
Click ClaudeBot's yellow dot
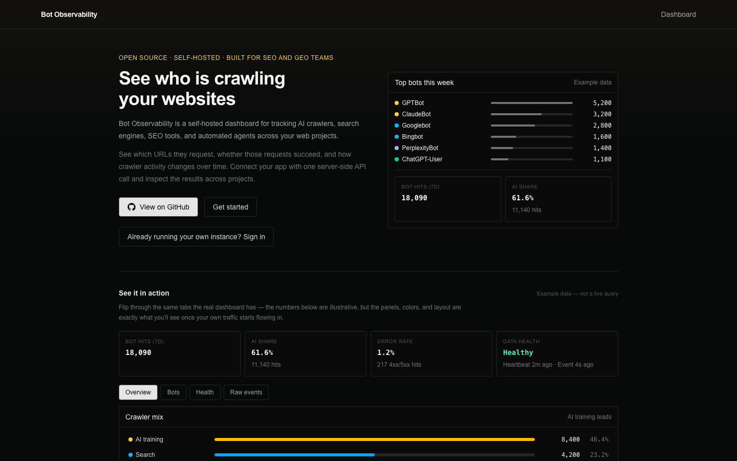[397, 114]
